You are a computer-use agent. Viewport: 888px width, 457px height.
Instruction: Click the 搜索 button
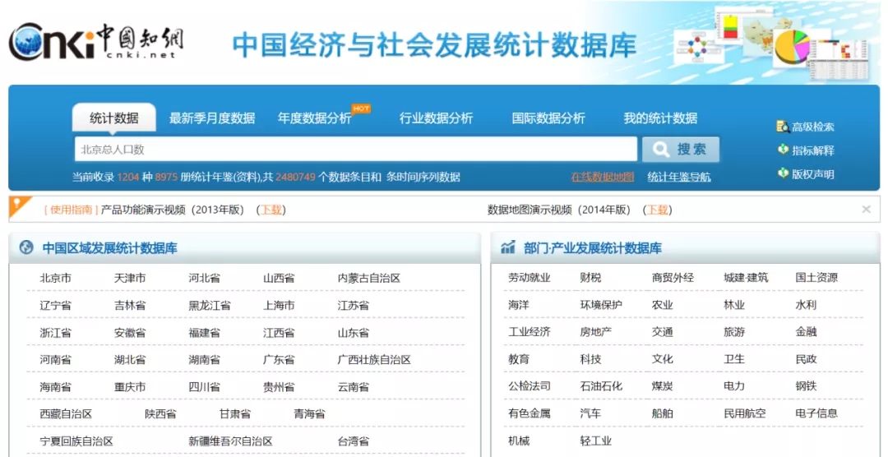[681, 150]
